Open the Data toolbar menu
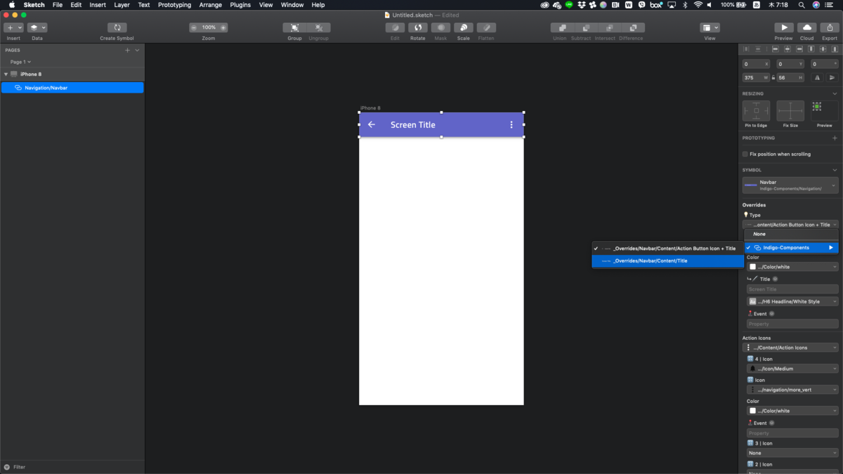The height and width of the screenshot is (474, 843). coord(37,27)
